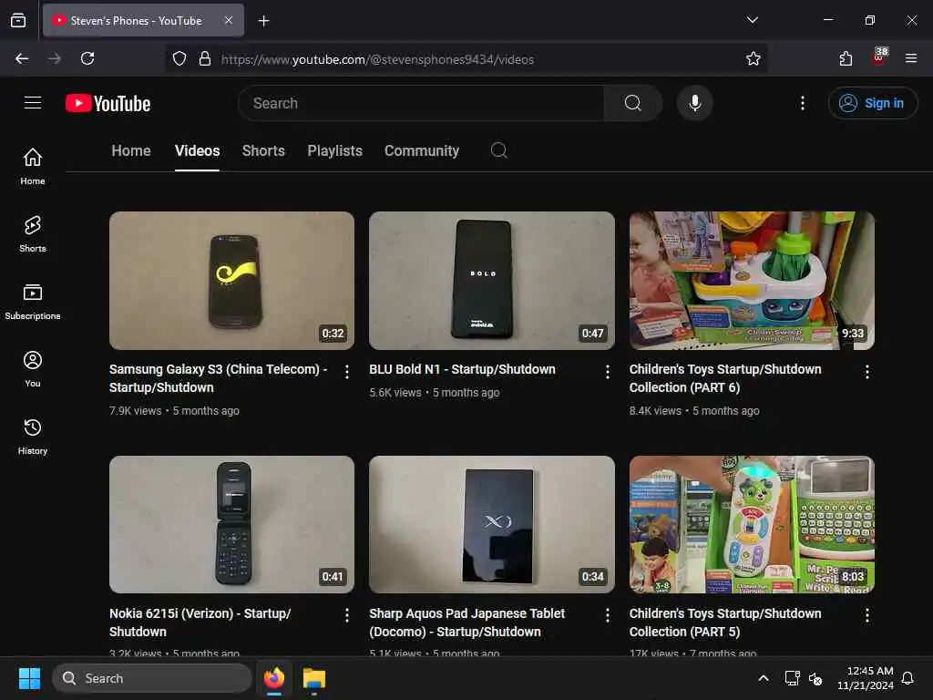Play Children's Toys PART 6 thumbnail

coord(752,281)
